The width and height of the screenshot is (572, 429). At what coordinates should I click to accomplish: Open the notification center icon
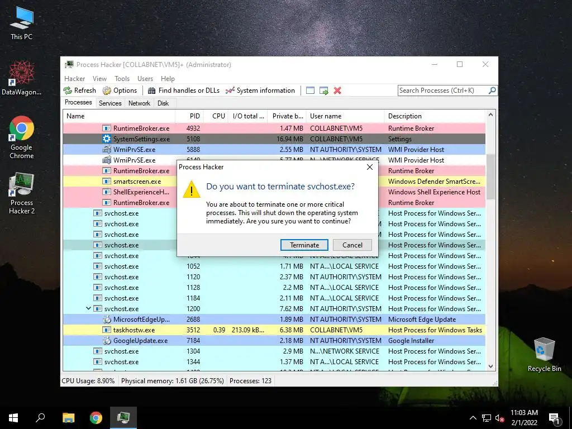(555, 418)
